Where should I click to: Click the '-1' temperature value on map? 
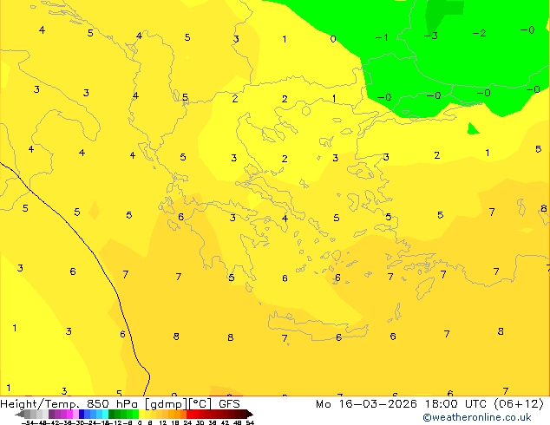[382, 37]
